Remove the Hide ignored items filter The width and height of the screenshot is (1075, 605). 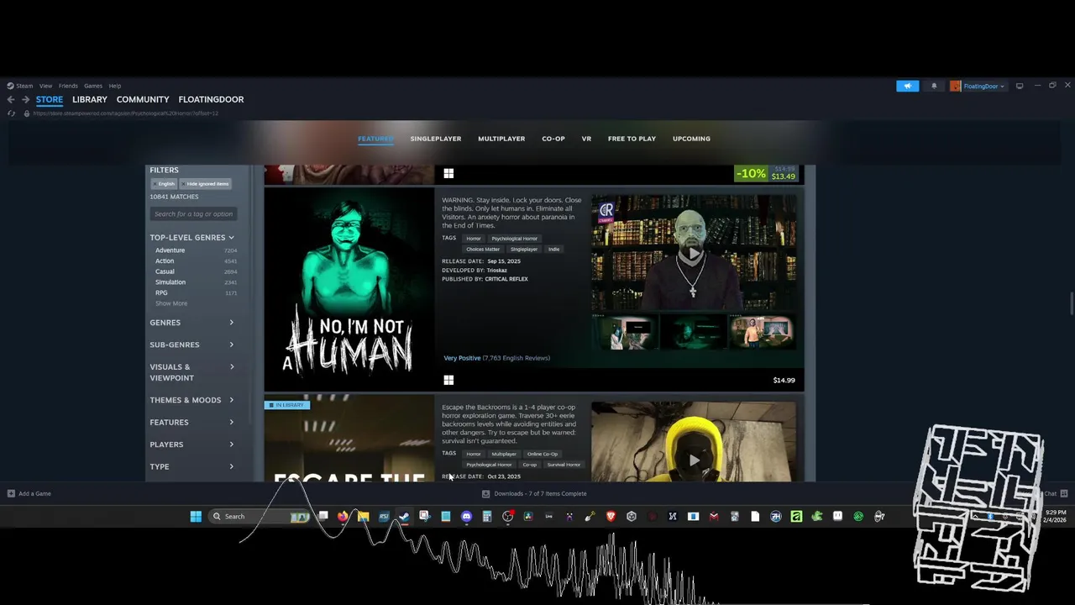pos(205,183)
